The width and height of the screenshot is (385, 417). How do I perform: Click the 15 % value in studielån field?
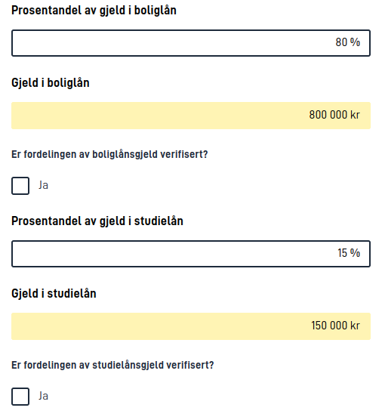(x=349, y=253)
